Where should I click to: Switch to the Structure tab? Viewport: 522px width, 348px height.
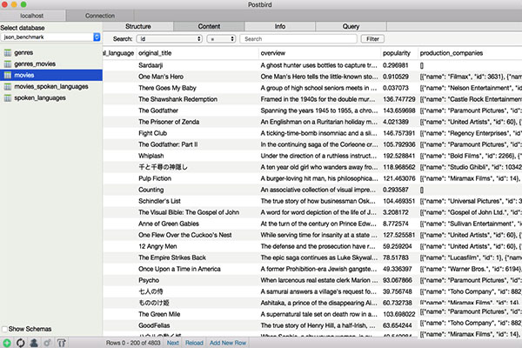(137, 27)
